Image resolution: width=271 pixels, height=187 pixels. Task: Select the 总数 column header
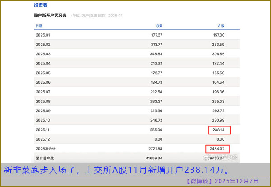(159, 25)
